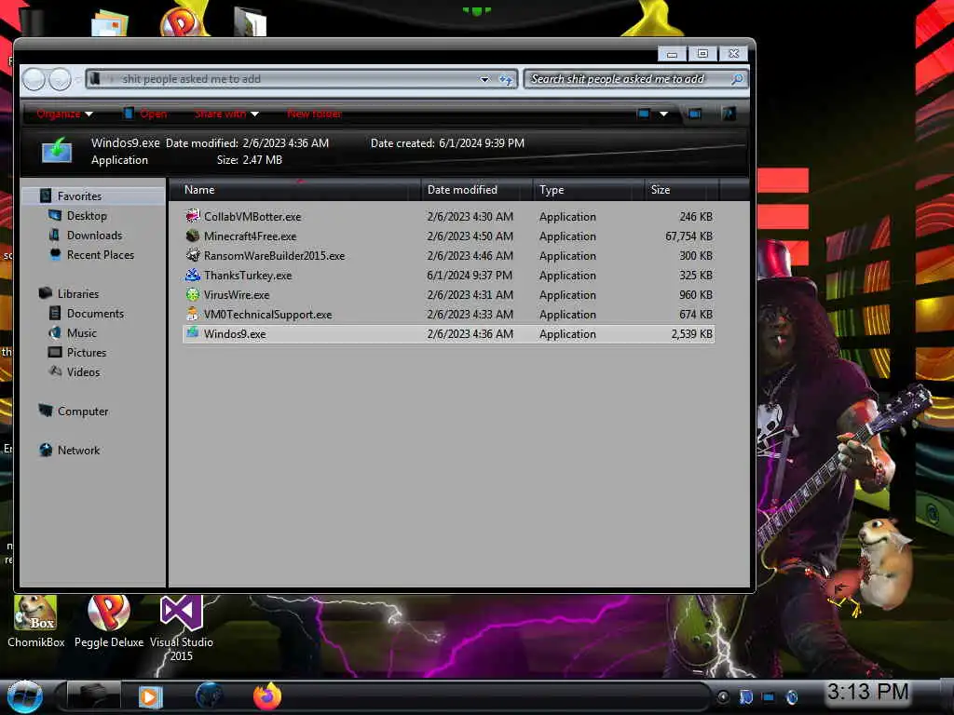The height and width of the screenshot is (715, 954).
Task: Select Favorites in navigation pane
Action: [x=79, y=196]
